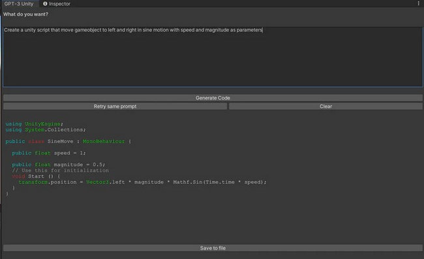
Task: Click the Inspector info icon
Action: 45,3
